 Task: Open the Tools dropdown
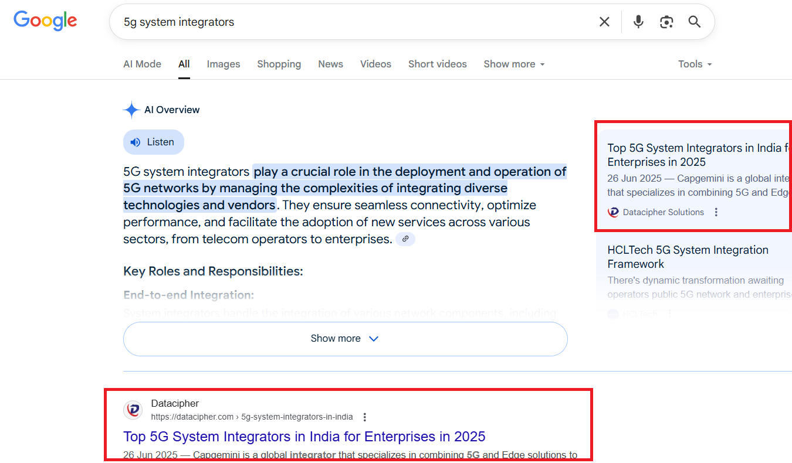point(695,64)
